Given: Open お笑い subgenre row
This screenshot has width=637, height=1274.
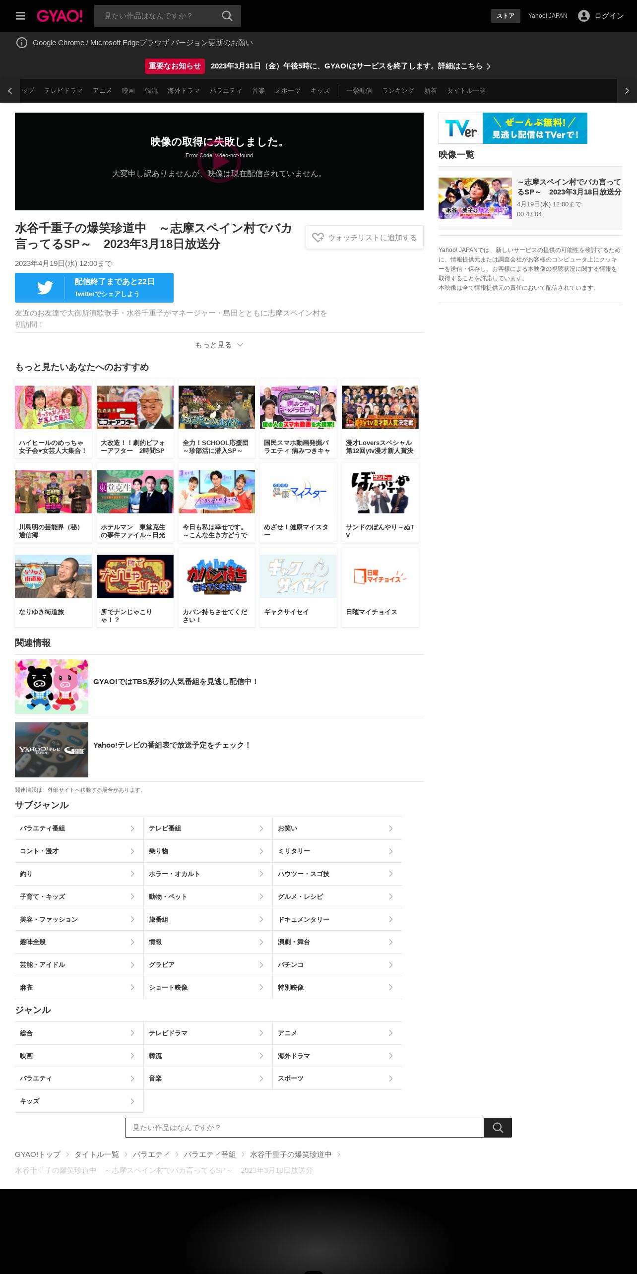Looking at the screenshot, I should pyautogui.click(x=337, y=828).
